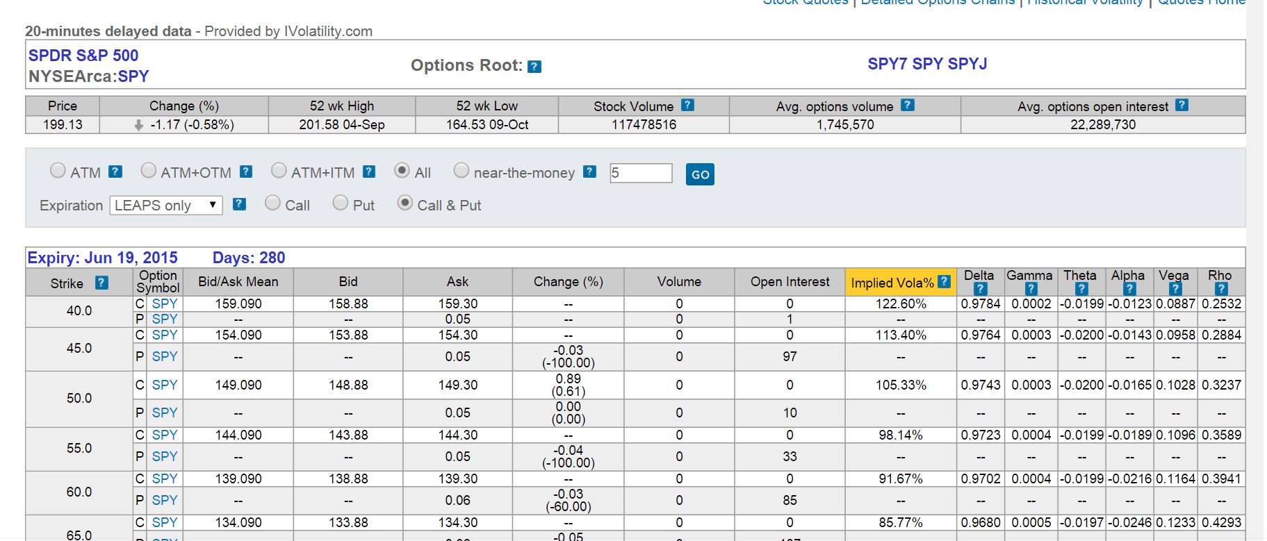Click the stock volume value 117478516
The image size is (1267, 541).
(644, 124)
